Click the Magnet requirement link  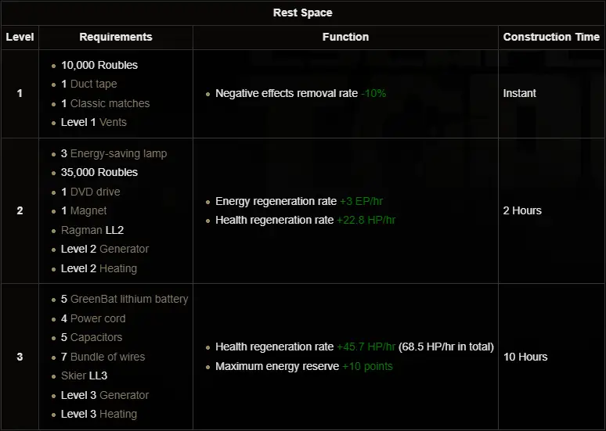[88, 210]
